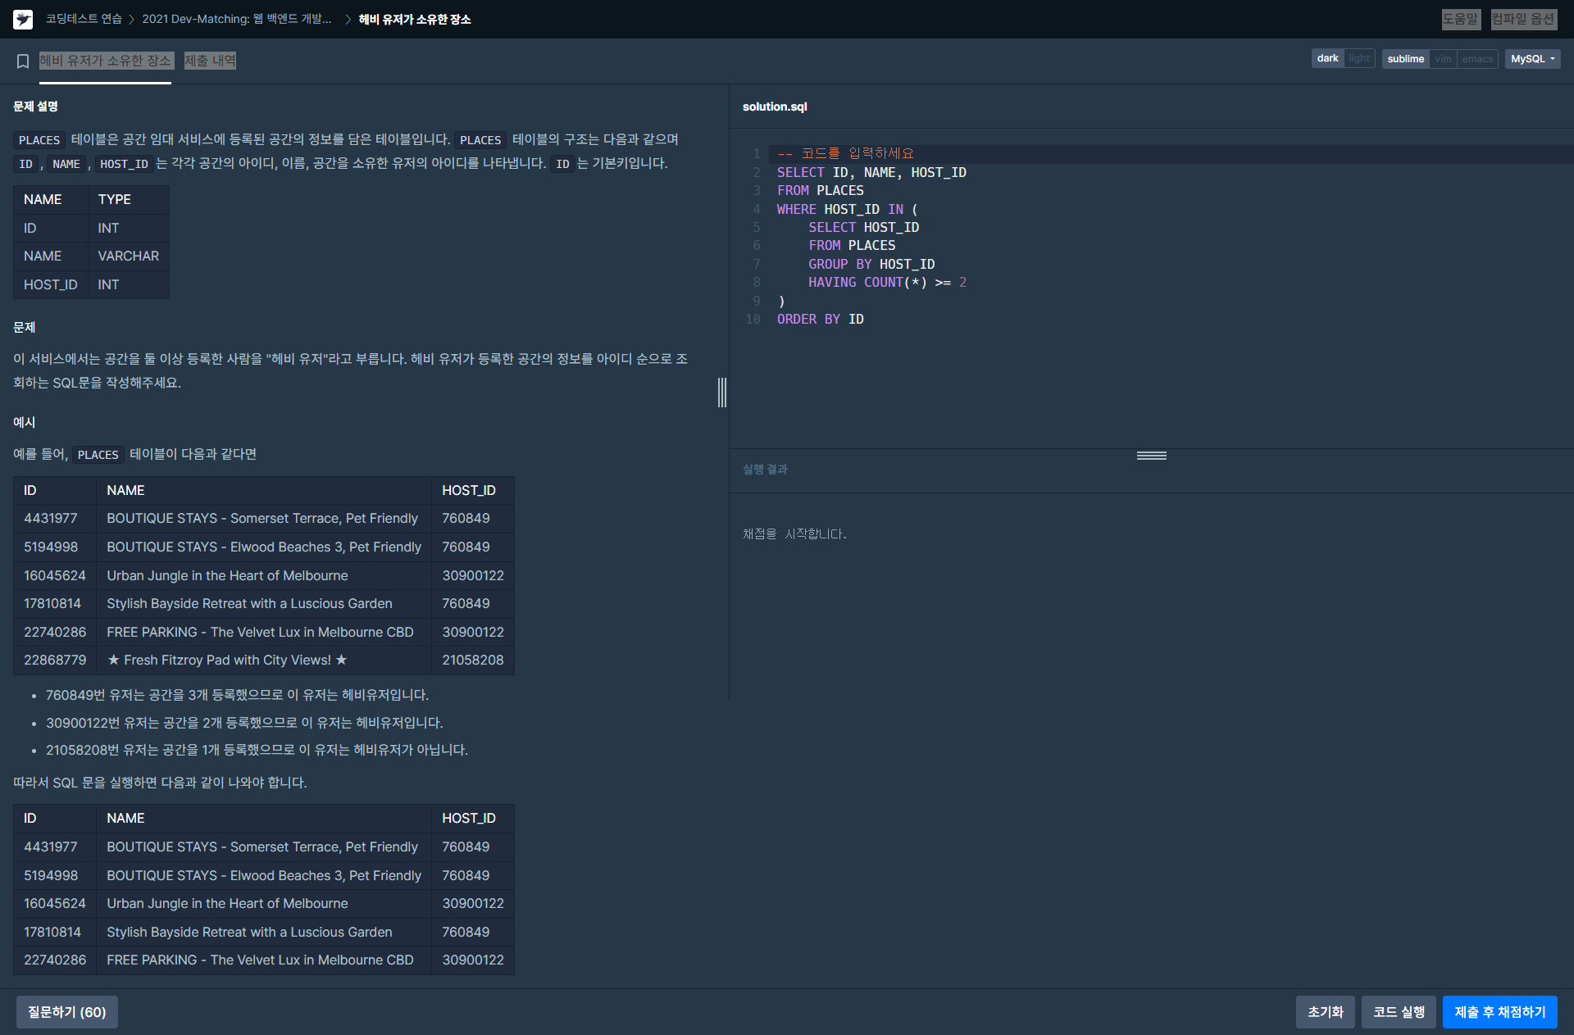1574x1035 pixels.
Task: Open 코딩테스트 연습 breadcrumb link
Action: point(84,19)
